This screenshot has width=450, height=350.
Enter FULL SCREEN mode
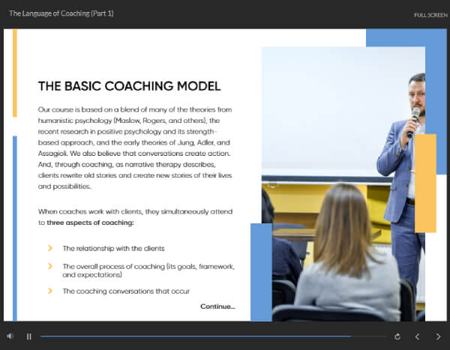click(x=431, y=15)
